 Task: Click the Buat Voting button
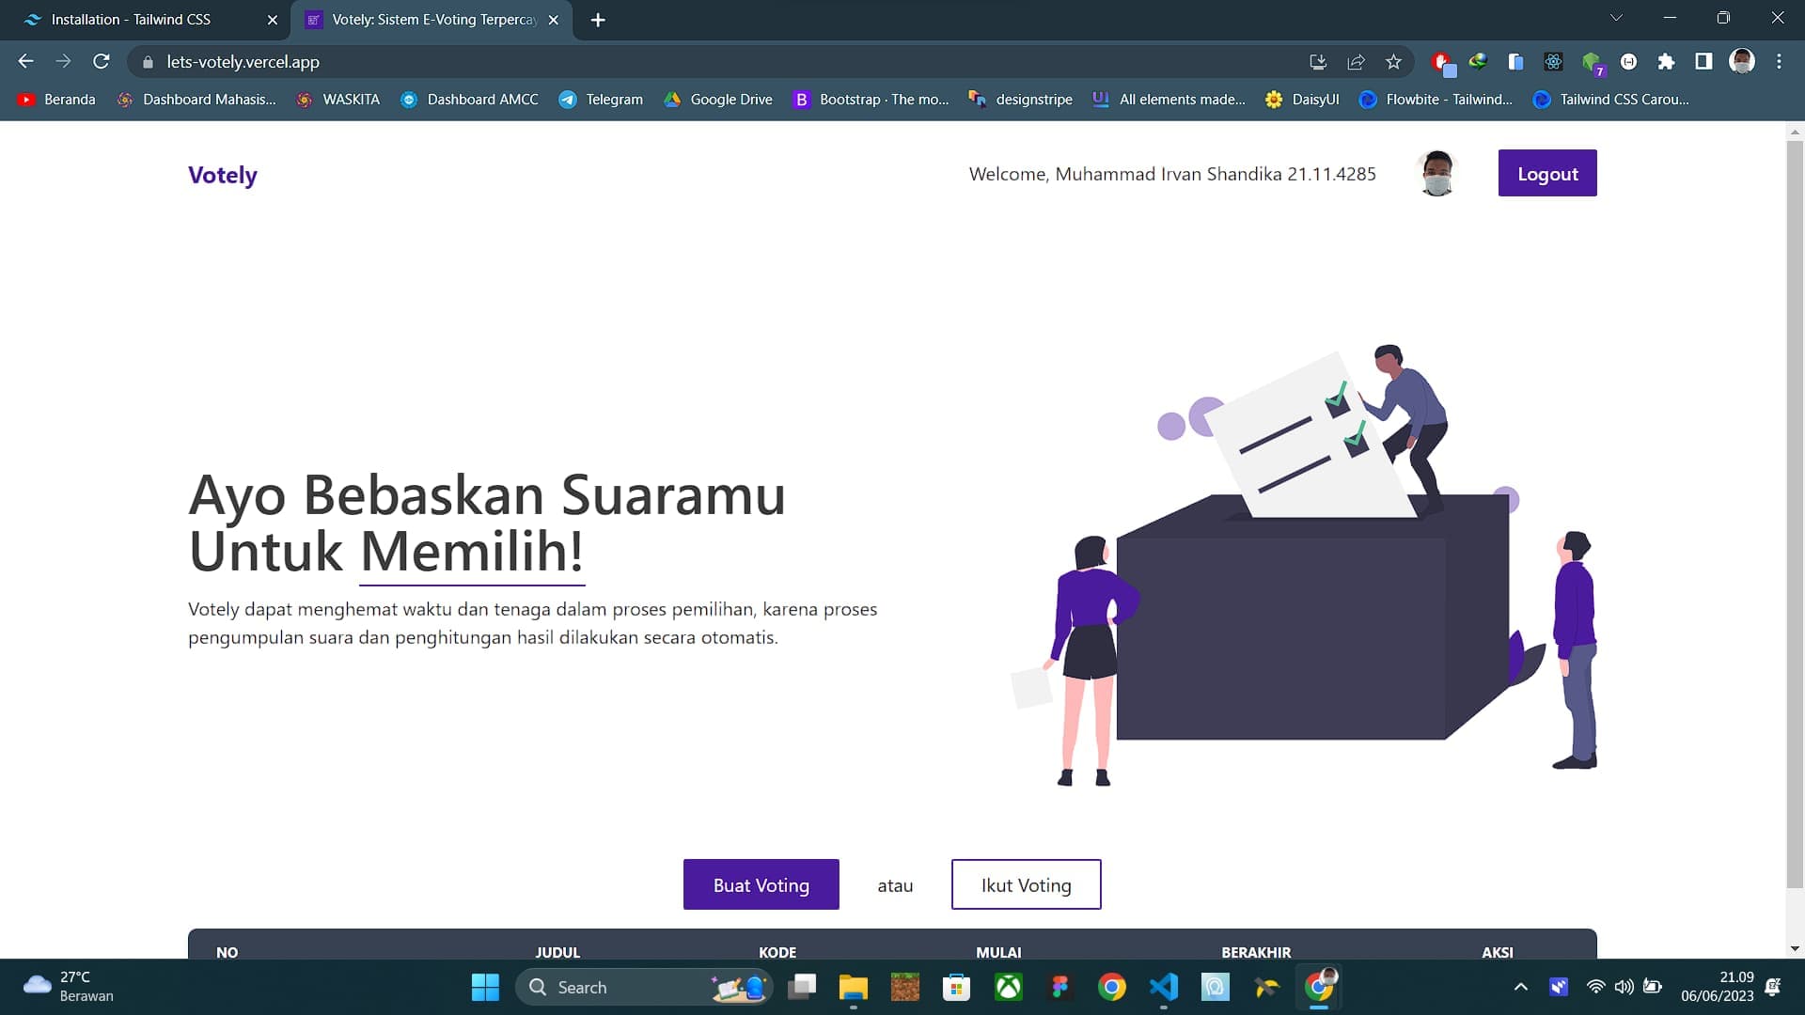coord(761,884)
